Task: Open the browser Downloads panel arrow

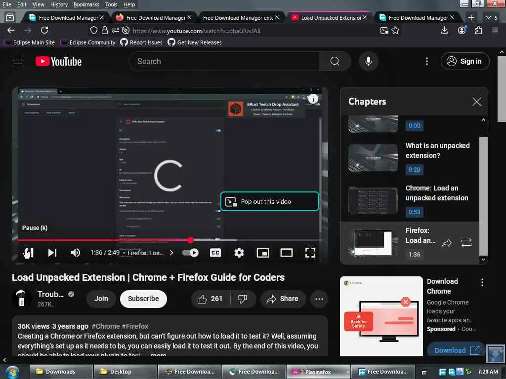Action: point(444,30)
